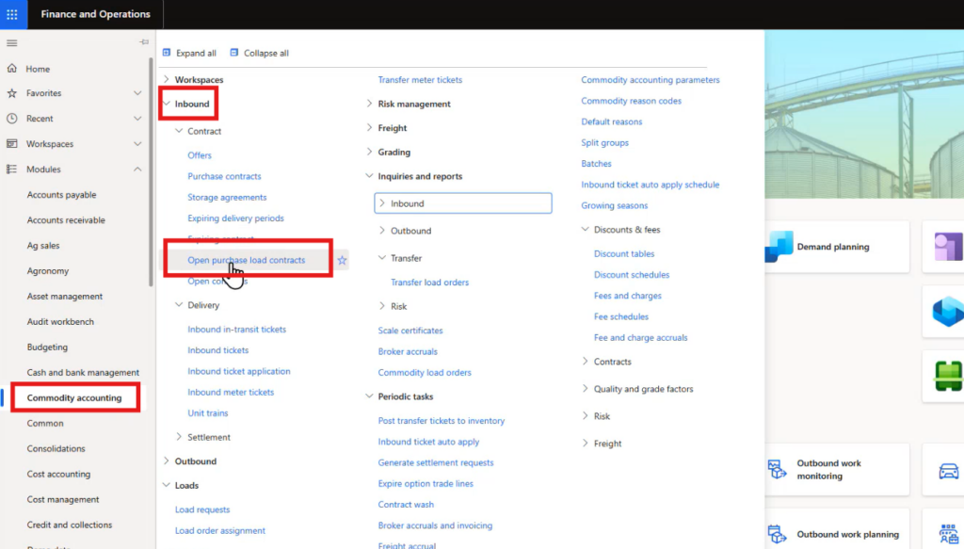Expand the Grading group

369,152
